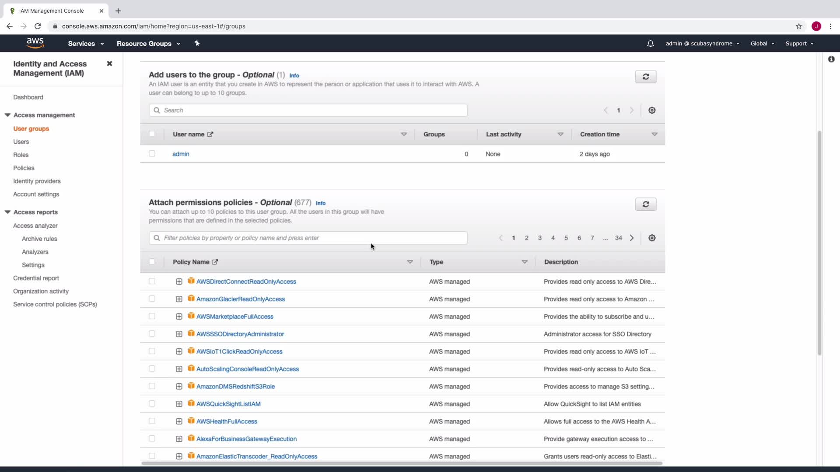Expand the AWSDirectConnectReadOnlyAccess policy details
840x472 pixels.
(x=179, y=281)
